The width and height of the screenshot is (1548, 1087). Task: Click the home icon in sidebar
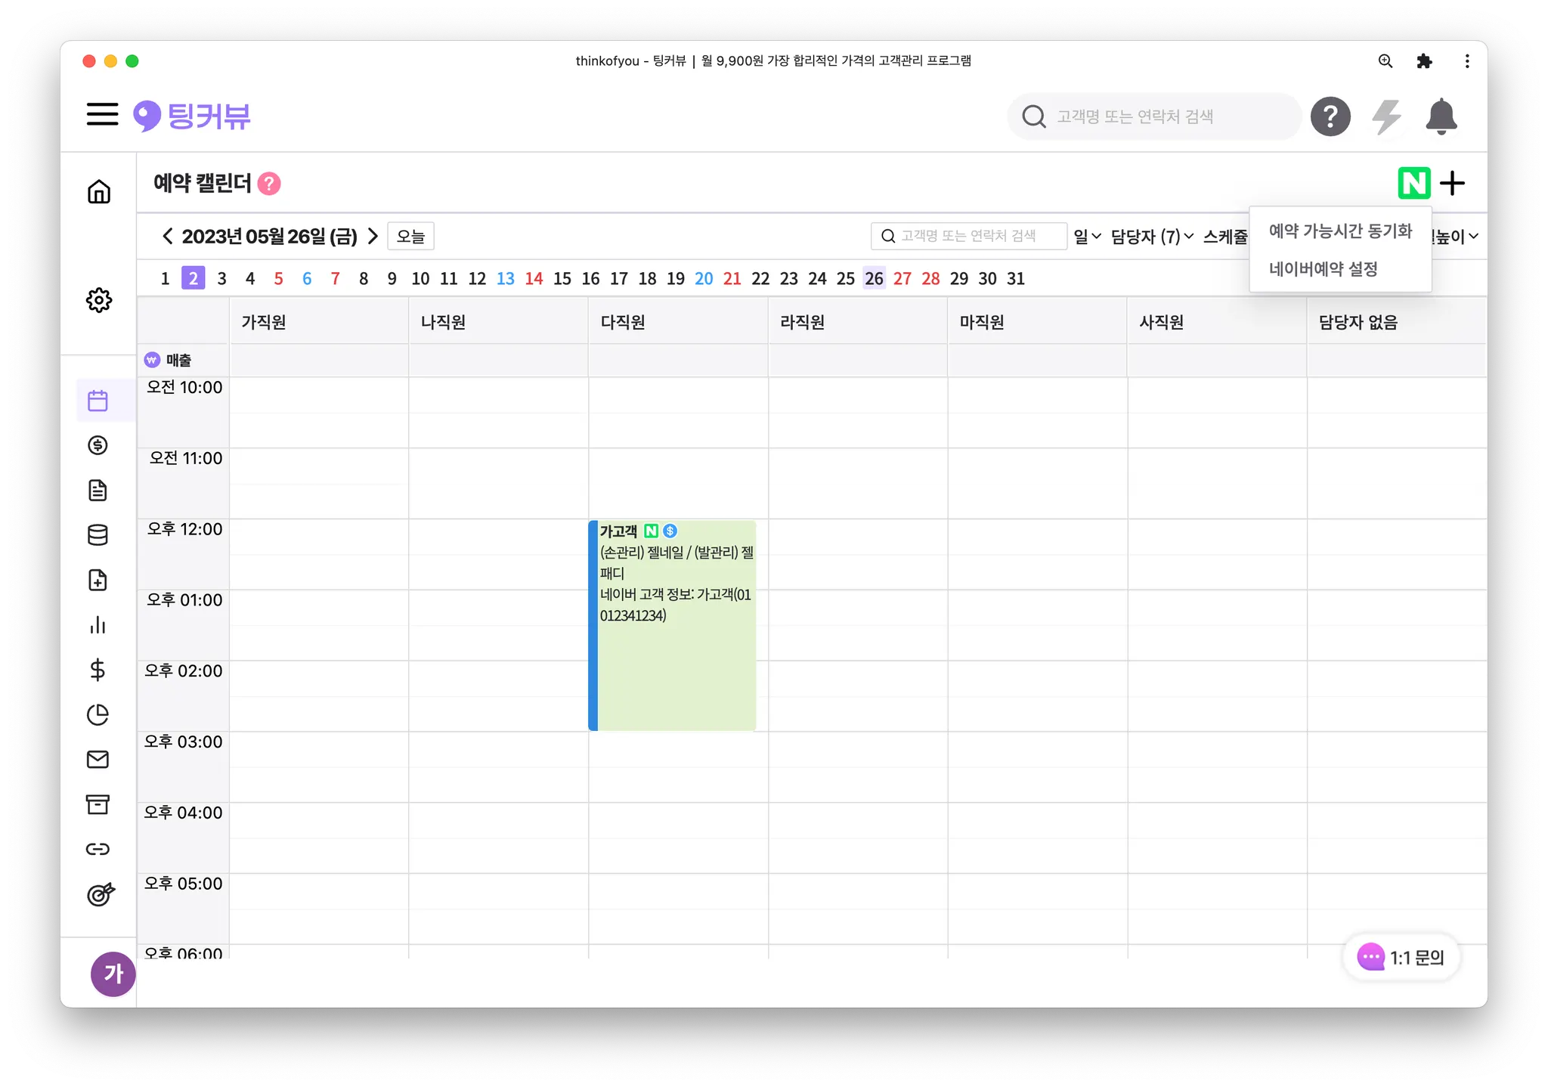[98, 191]
